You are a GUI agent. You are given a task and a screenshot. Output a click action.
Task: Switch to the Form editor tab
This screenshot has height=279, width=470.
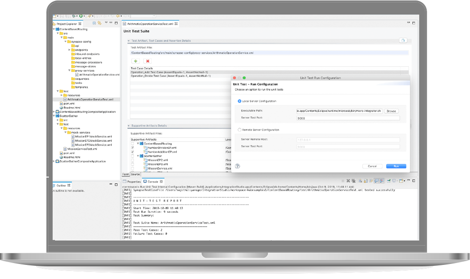point(125,174)
